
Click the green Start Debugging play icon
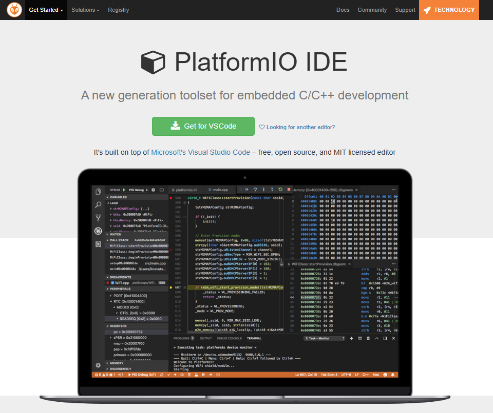click(x=124, y=190)
